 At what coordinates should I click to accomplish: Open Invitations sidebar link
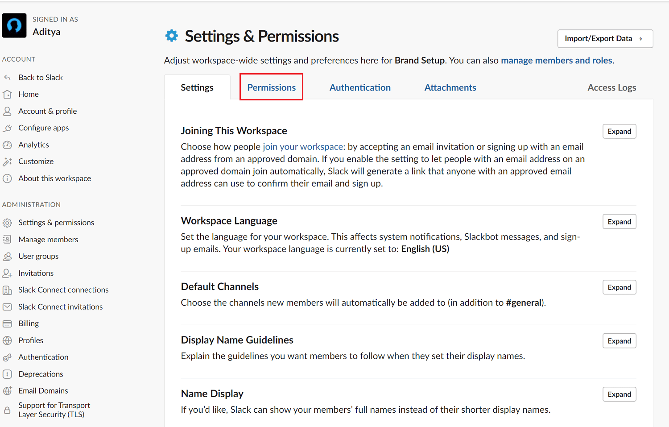pos(36,273)
